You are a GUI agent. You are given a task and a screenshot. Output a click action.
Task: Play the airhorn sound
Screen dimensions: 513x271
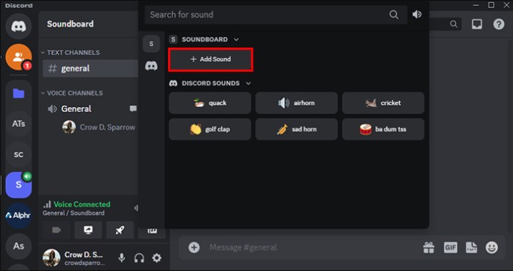coord(297,103)
